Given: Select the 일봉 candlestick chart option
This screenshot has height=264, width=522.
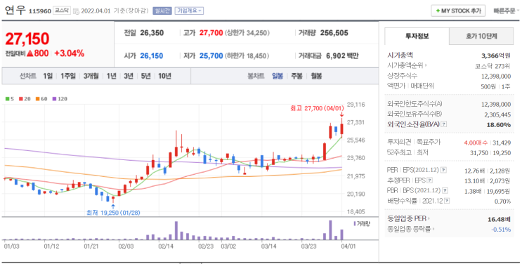Looking at the screenshot, I should pos(278,77).
